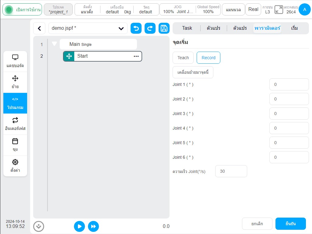This screenshot has width=312, height=234.
Task: Toggle the แมนนวล manual mode button
Action: pos(233,9)
